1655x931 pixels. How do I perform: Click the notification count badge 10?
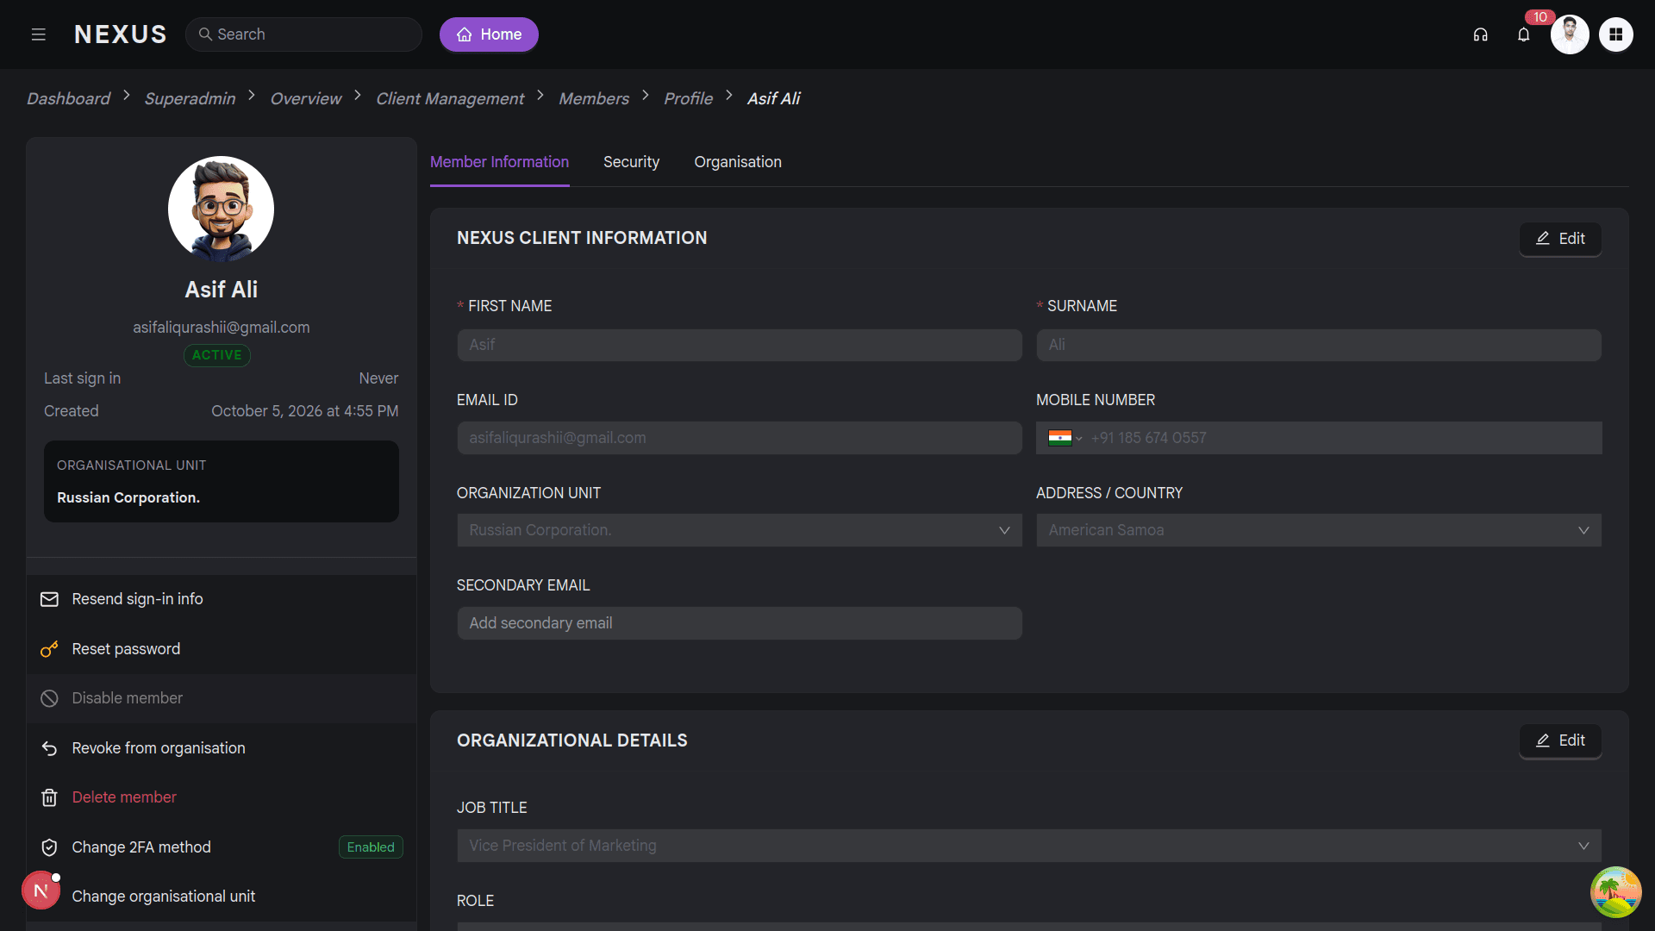(1539, 17)
